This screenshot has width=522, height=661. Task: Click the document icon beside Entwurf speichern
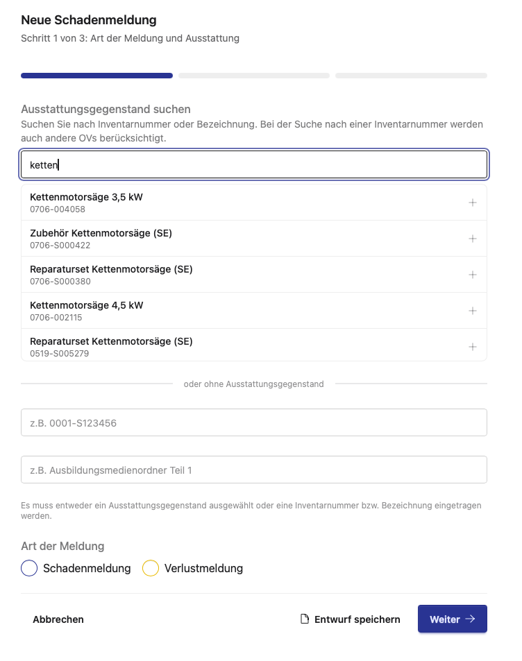(303, 619)
